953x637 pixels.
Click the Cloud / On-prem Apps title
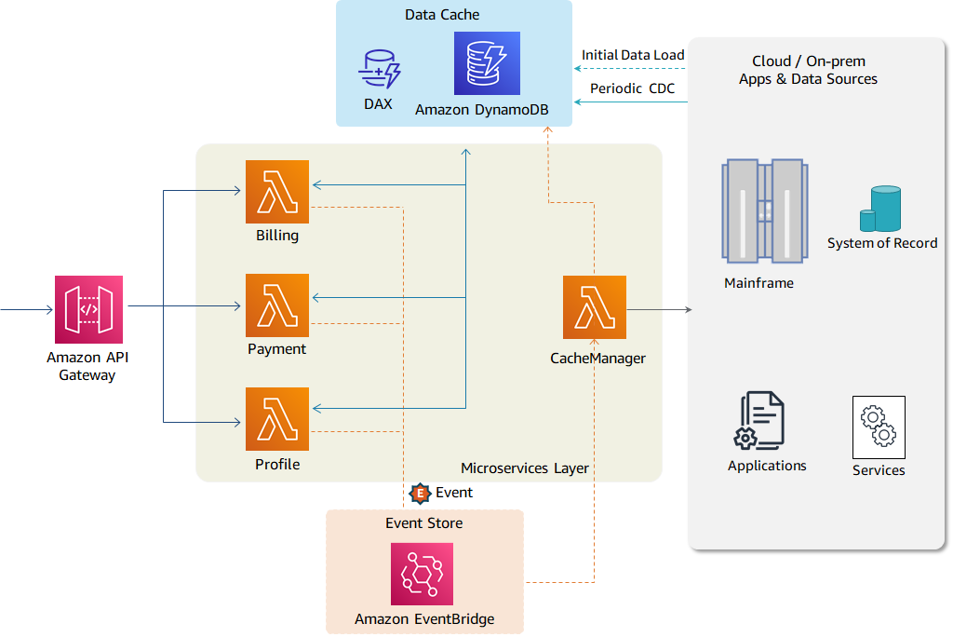[x=808, y=70]
